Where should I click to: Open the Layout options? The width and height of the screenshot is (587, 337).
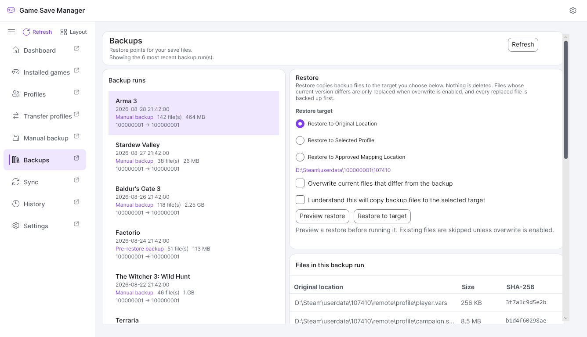coord(74,32)
